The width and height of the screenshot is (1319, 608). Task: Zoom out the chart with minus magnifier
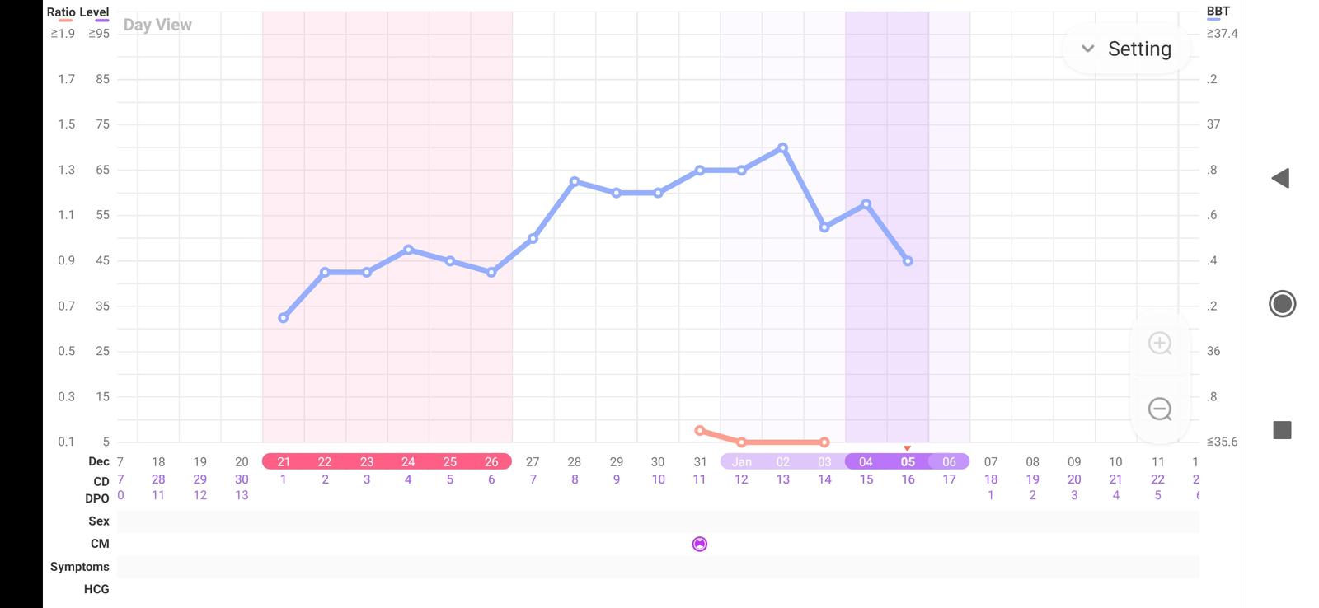[1160, 409]
